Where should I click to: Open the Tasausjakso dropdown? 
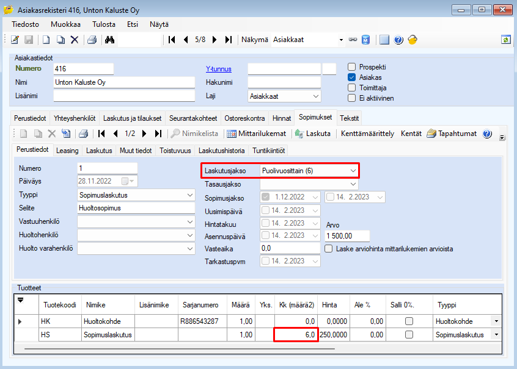pyautogui.click(x=353, y=184)
